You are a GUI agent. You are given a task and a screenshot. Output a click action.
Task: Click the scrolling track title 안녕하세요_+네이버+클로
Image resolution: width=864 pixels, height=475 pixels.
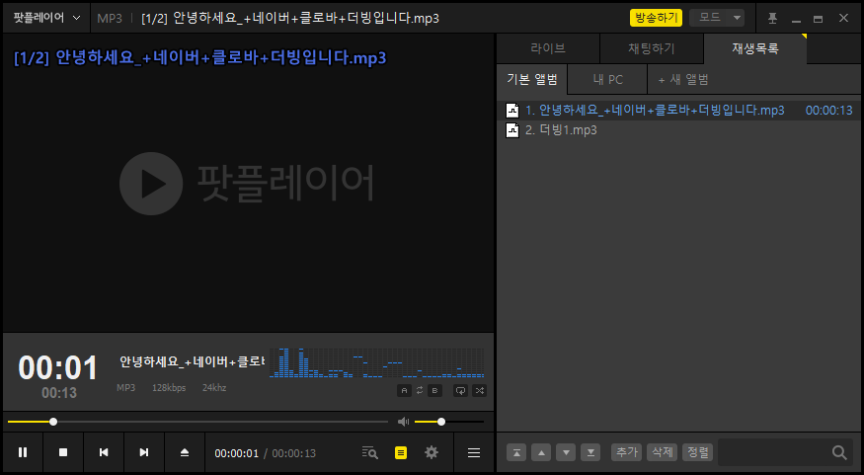tap(192, 361)
